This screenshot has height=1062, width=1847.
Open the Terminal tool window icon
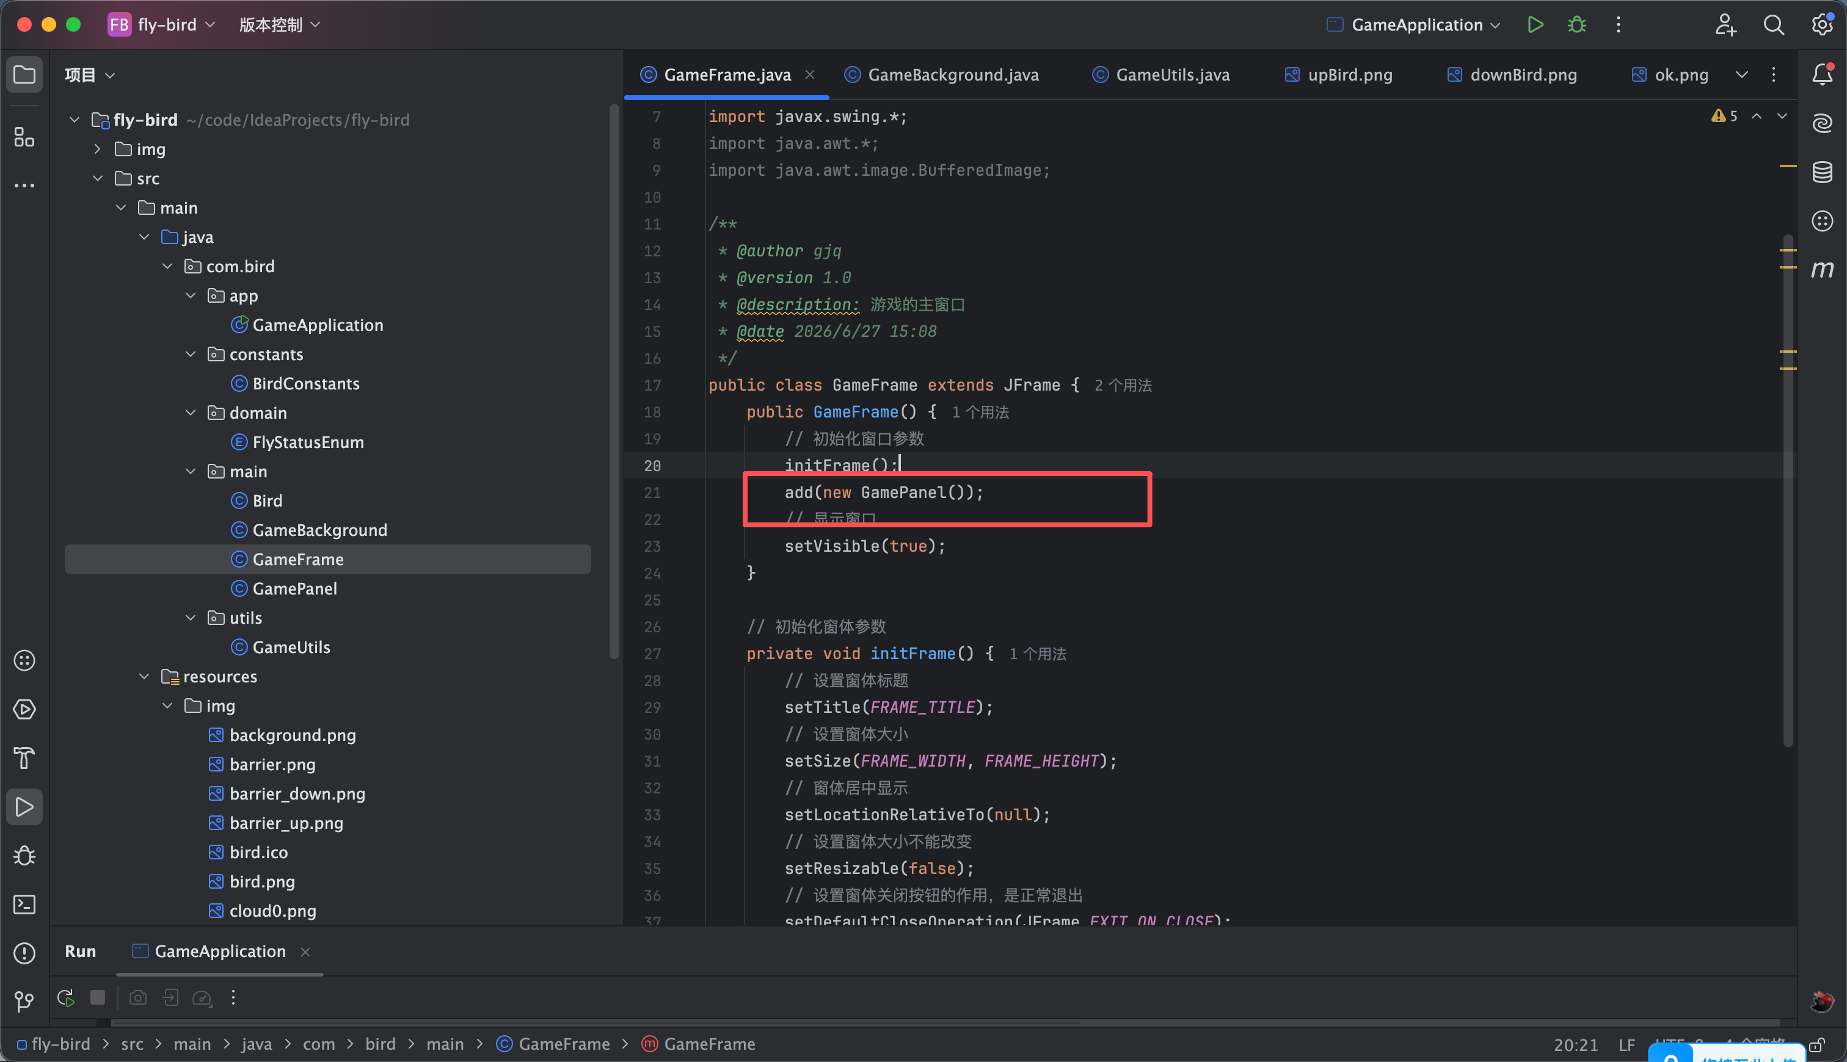tap(25, 905)
